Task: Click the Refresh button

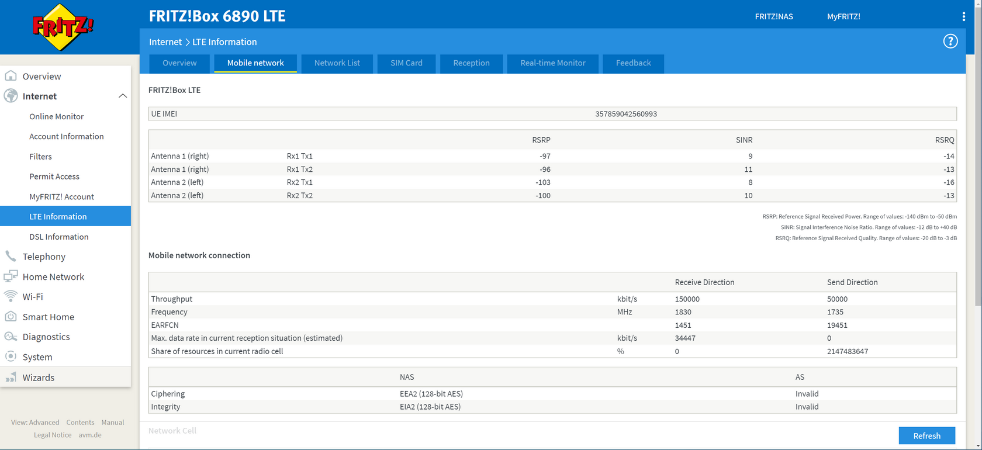Action: click(x=927, y=435)
